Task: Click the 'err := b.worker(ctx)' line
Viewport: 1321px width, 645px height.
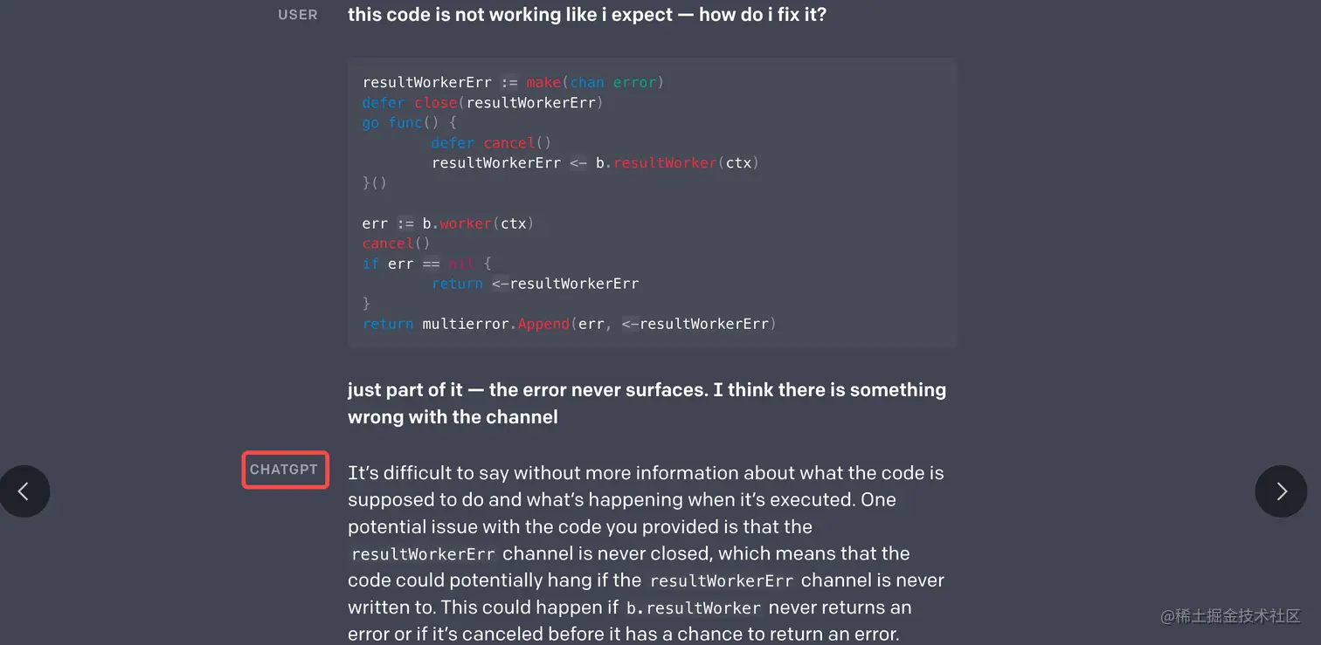Action: [447, 223]
